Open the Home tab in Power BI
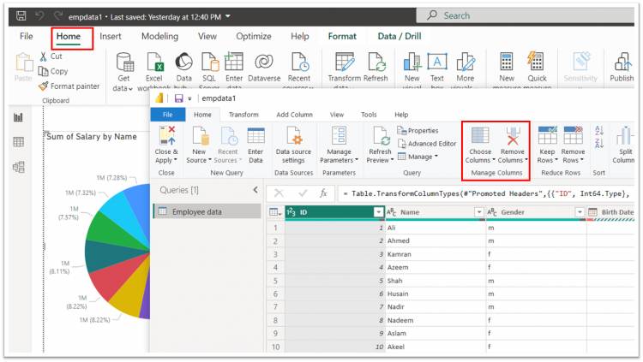The height and width of the screenshot is (362, 643). pos(69,37)
